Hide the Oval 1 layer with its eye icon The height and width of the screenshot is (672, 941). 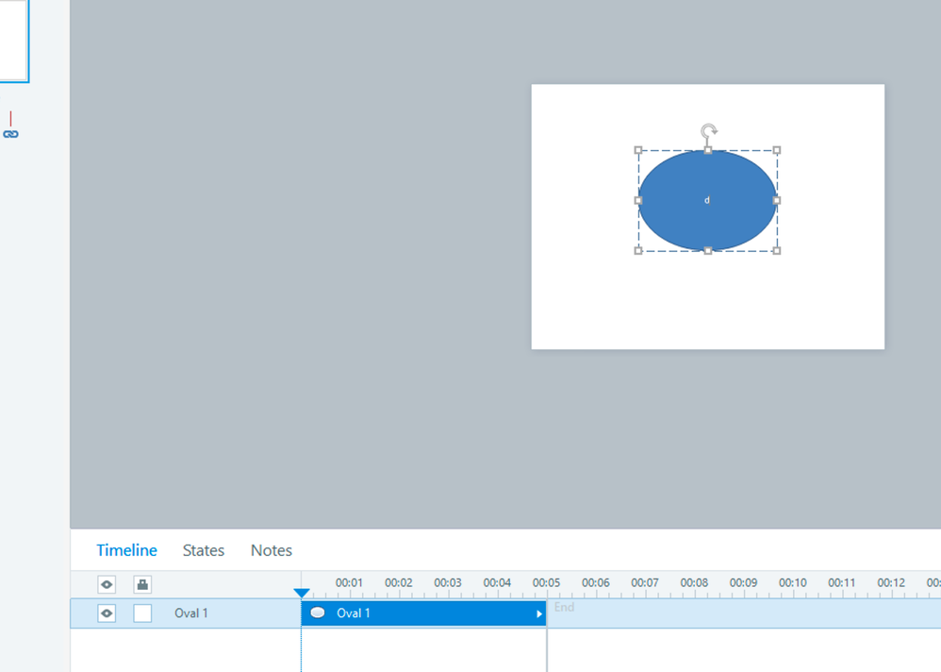click(x=107, y=613)
